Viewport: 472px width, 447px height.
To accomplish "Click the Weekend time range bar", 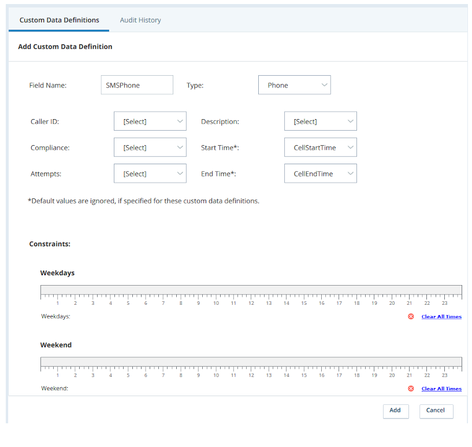I will 251,362.
